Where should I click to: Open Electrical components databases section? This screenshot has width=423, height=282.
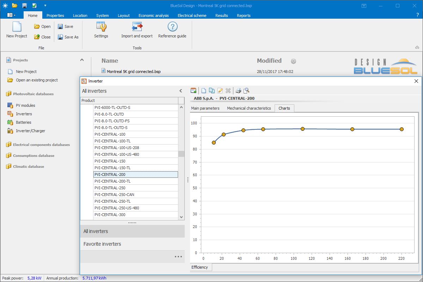click(41, 145)
